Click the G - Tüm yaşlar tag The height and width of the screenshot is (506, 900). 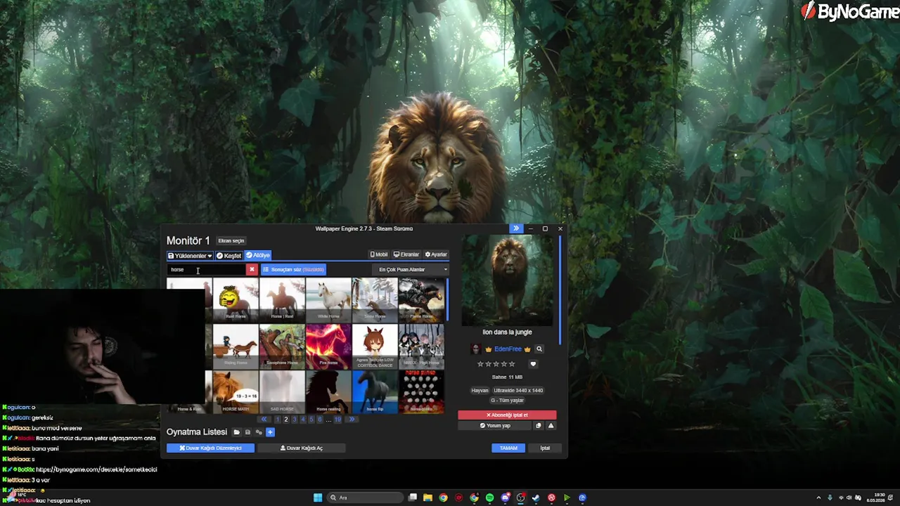click(x=507, y=401)
